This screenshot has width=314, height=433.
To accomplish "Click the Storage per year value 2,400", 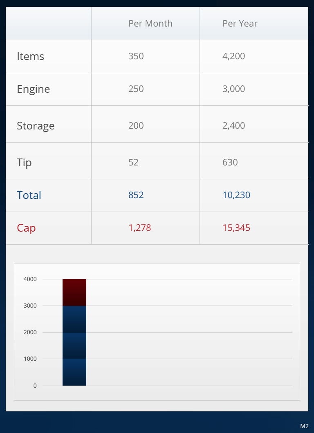I will (233, 126).
